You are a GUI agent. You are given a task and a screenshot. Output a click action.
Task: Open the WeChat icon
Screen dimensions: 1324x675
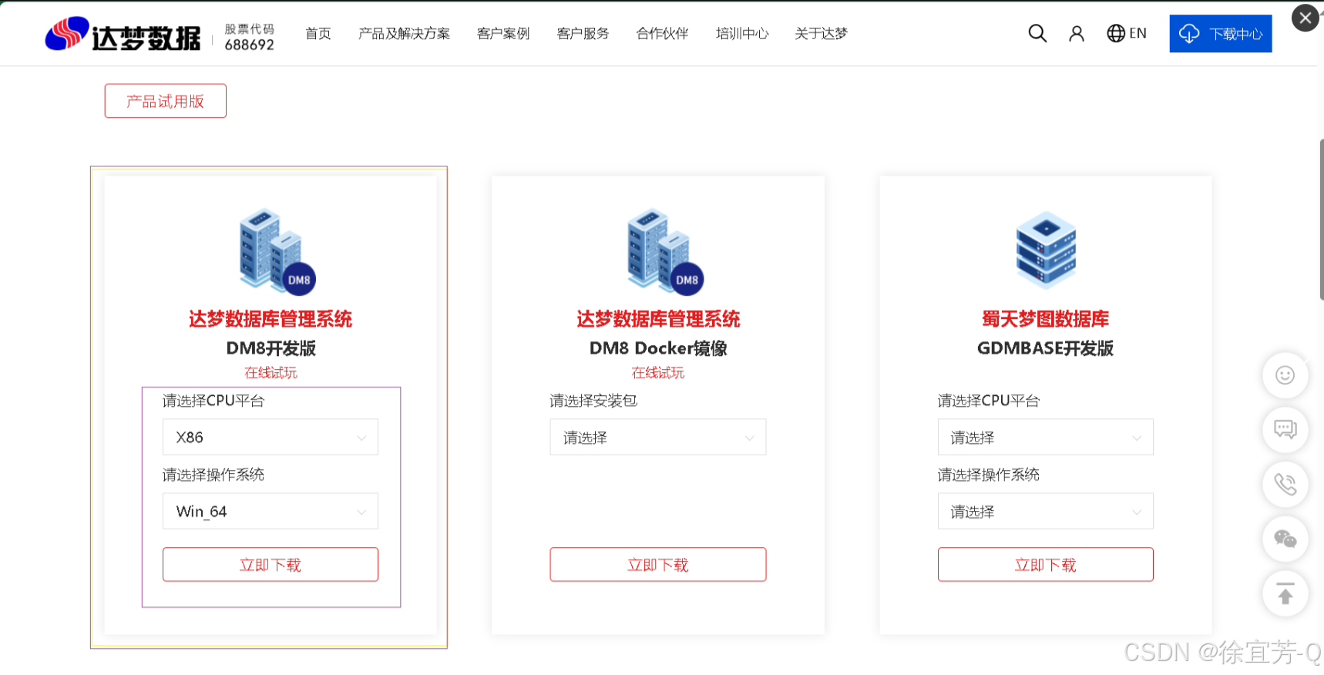1285,539
